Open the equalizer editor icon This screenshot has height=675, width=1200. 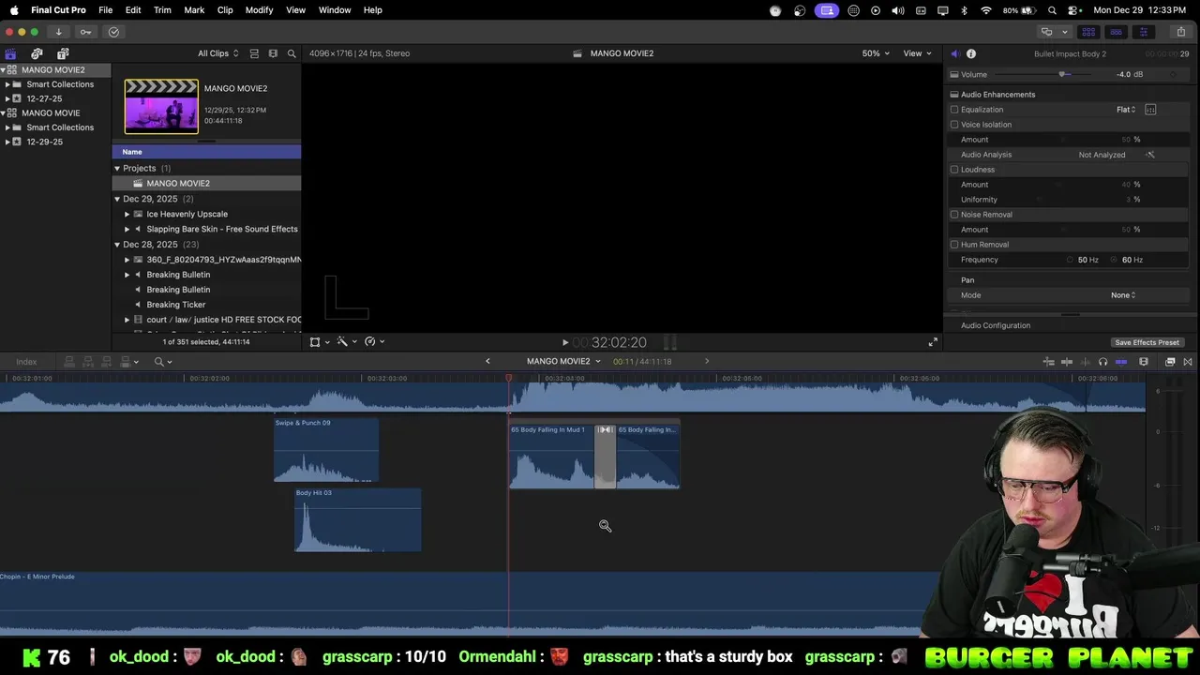(1150, 110)
